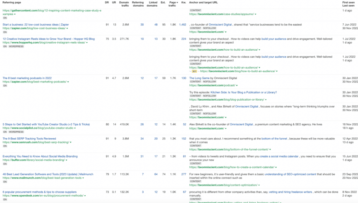Sort by Domain traffic column header

tap(124, 4)
